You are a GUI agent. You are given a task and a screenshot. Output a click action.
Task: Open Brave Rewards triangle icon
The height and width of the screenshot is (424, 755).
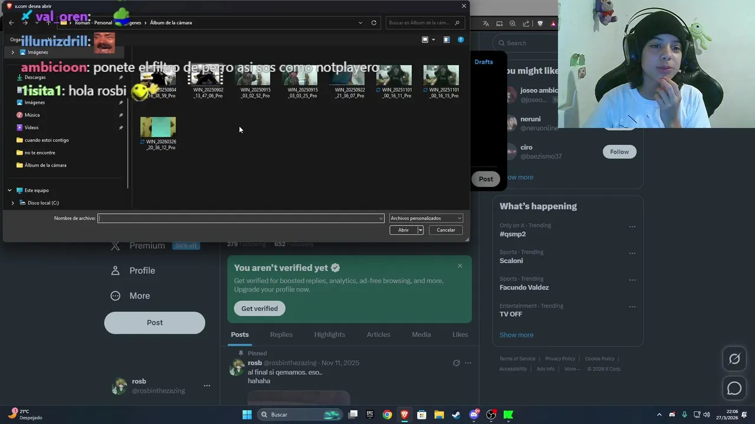click(553, 24)
